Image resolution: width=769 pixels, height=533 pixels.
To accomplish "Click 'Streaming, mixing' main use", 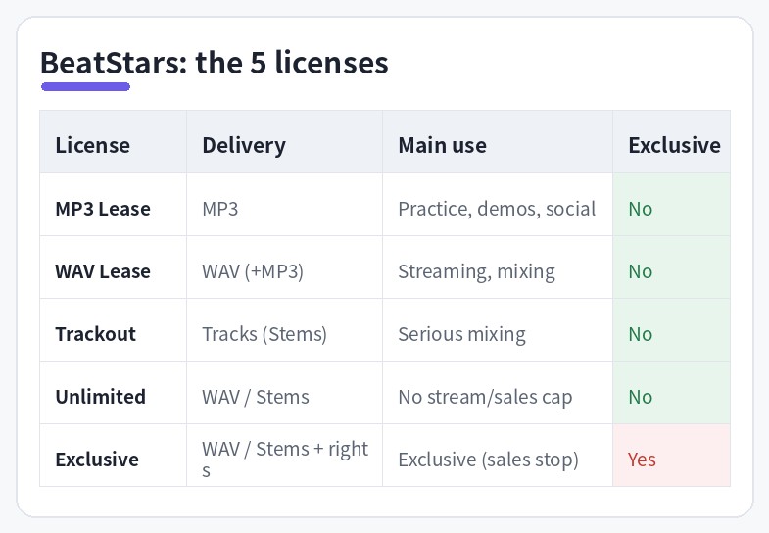I will click(477, 271).
